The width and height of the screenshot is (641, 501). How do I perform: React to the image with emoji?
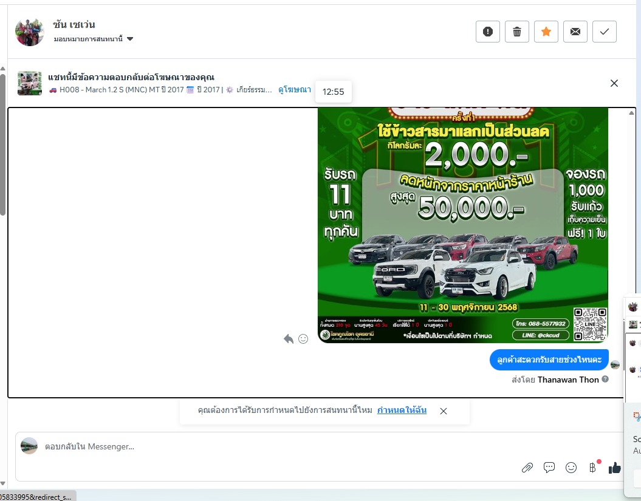click(303, 339)
